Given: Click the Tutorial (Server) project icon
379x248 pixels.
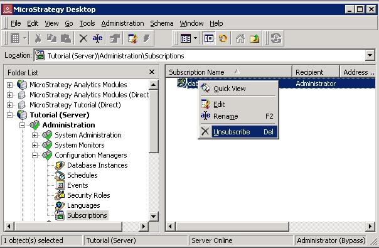Looking at the screenshot, I should click(22, 115).
